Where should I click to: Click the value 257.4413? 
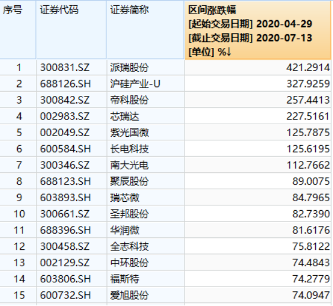[x=308, y=100]
